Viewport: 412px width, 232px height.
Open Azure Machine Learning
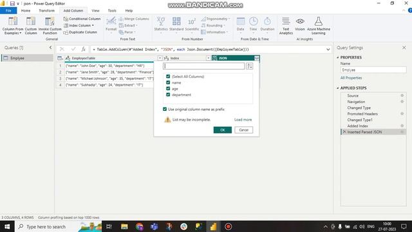click(319, 26)
